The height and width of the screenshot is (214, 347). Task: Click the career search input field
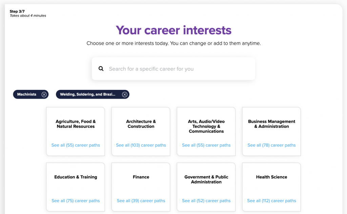pos(173,69)
